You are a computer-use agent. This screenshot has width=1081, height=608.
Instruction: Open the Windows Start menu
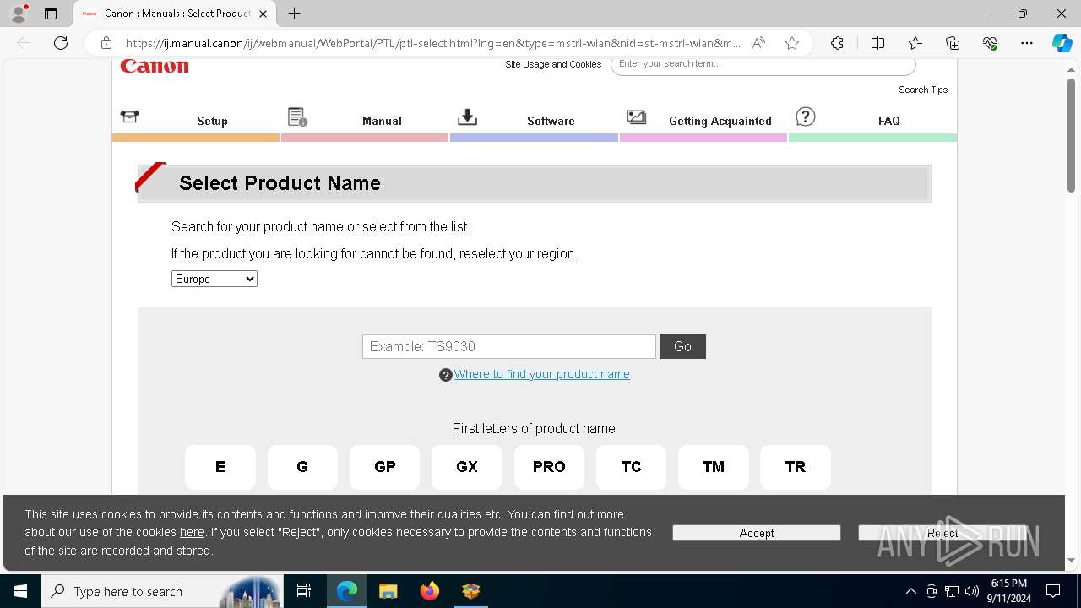pos(20,591)
